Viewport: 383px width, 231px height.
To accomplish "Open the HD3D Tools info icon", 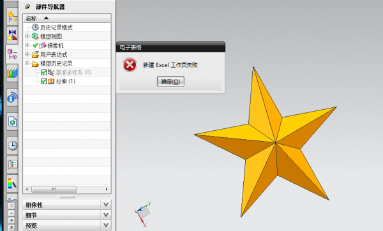I will tap(12, 98).
